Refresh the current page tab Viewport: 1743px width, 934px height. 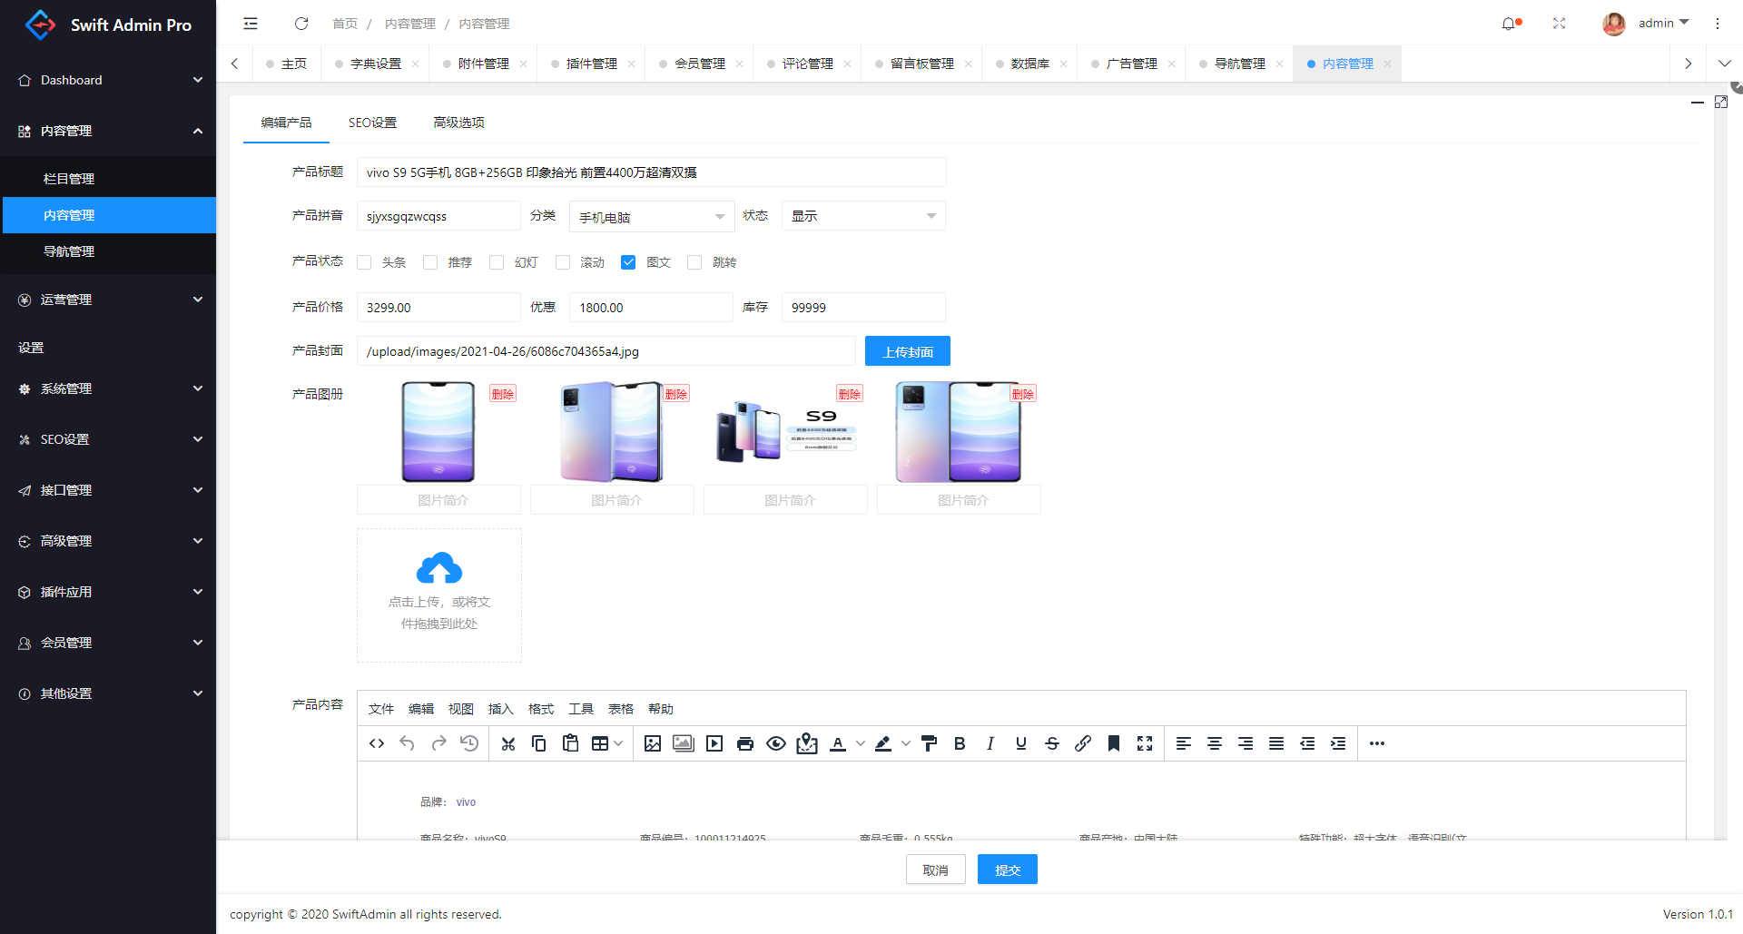(301, 24)
